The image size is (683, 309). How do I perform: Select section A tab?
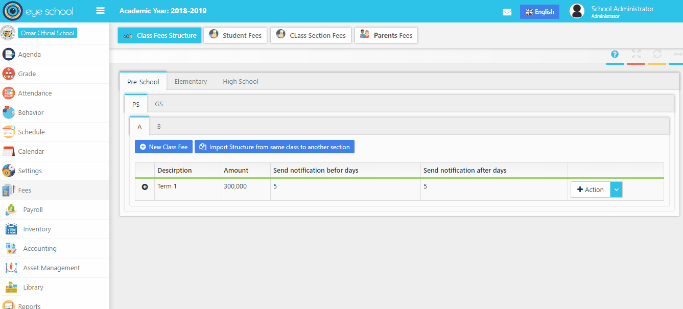pyautogui.click(x=139, y=127)
